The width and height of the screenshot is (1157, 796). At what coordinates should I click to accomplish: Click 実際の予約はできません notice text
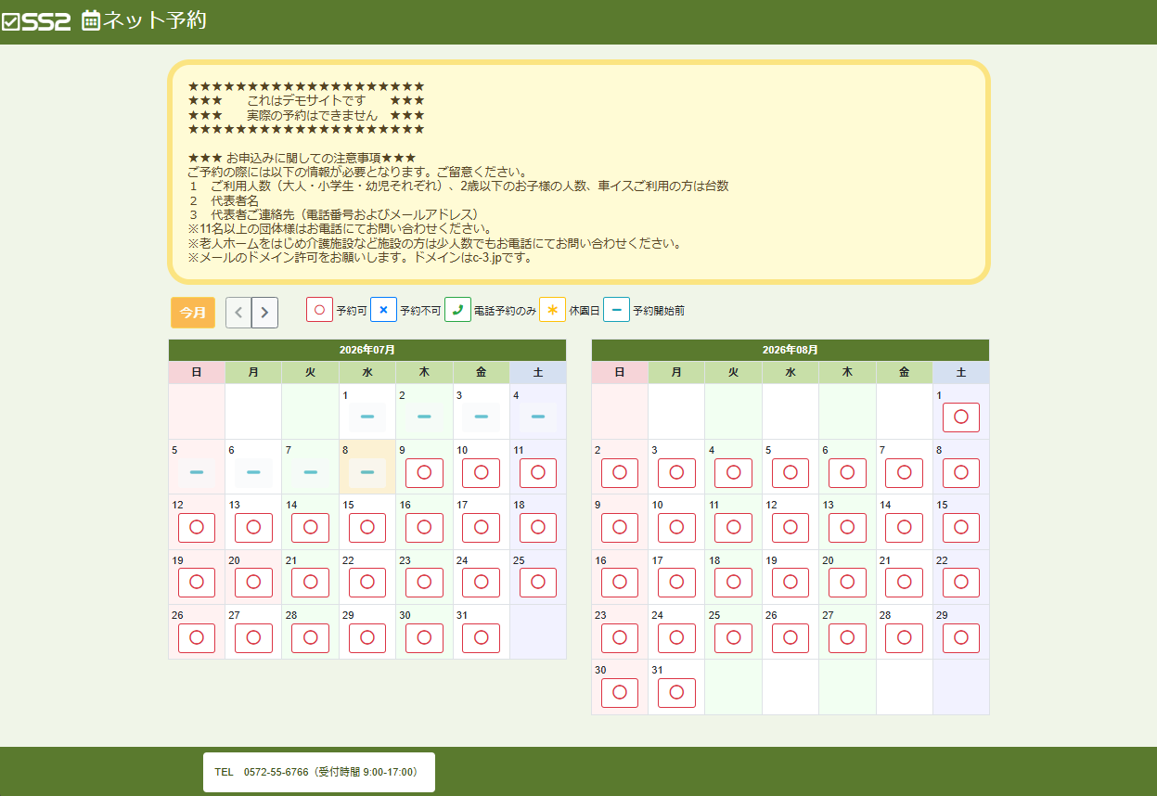(x=313, y=115)
